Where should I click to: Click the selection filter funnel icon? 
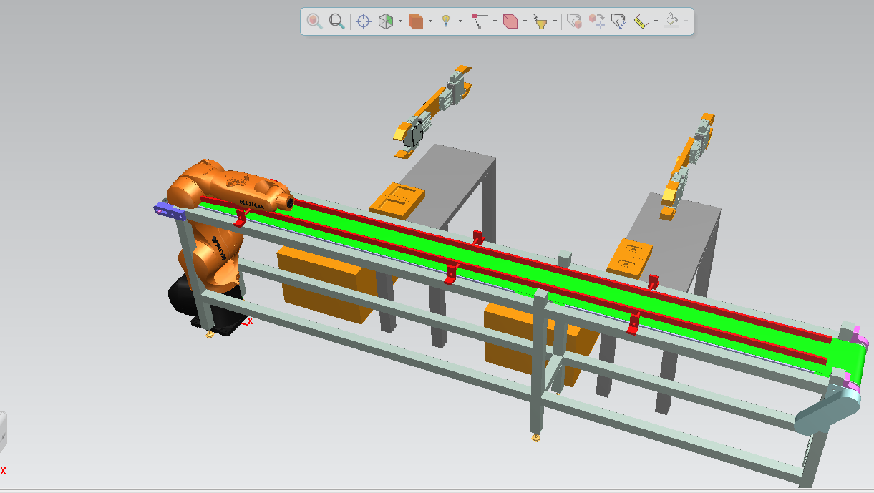point(540,21)
